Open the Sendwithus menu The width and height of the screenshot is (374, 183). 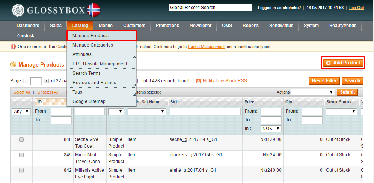[x=281, y=26]
